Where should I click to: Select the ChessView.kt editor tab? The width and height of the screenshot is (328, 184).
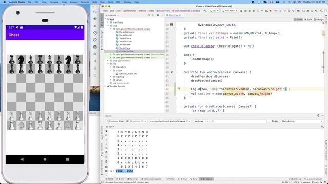point(175,15)
